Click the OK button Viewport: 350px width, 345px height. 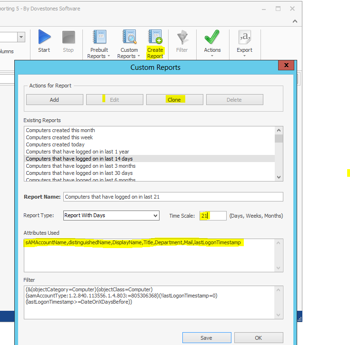click(x=258, y=338)
